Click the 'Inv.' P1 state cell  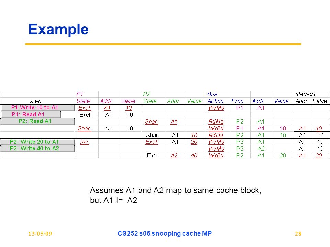point(84,142)
